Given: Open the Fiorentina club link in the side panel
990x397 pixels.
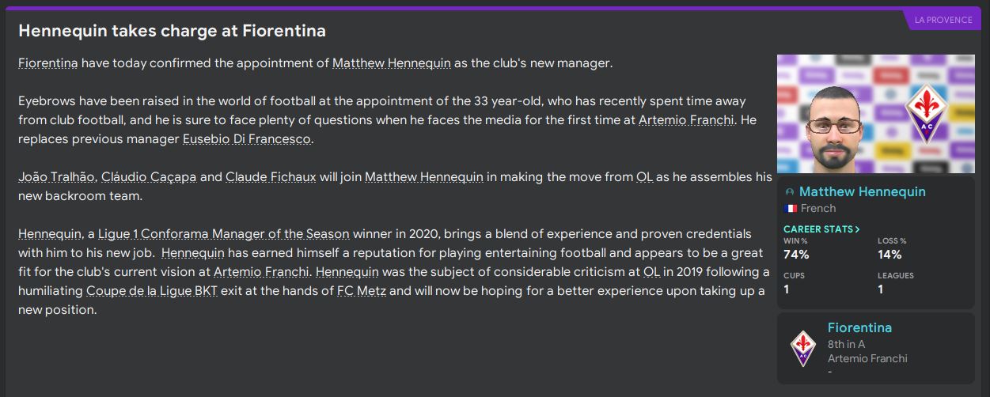Looking at the screenshot, I should pos(859,327).
